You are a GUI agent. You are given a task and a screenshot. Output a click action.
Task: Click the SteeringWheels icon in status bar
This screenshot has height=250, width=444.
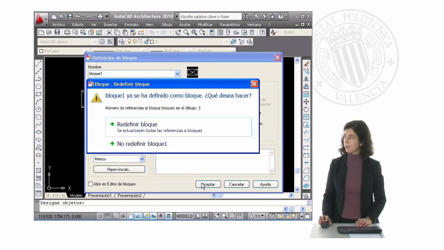click(x=232, y=216)
